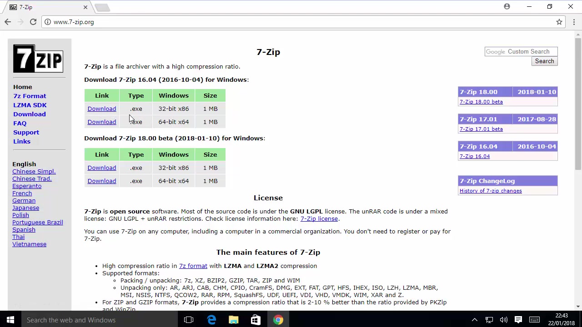Screen dimensions: 582x327
Task: Open the 7z format link in features
Action: pos(193,266)
